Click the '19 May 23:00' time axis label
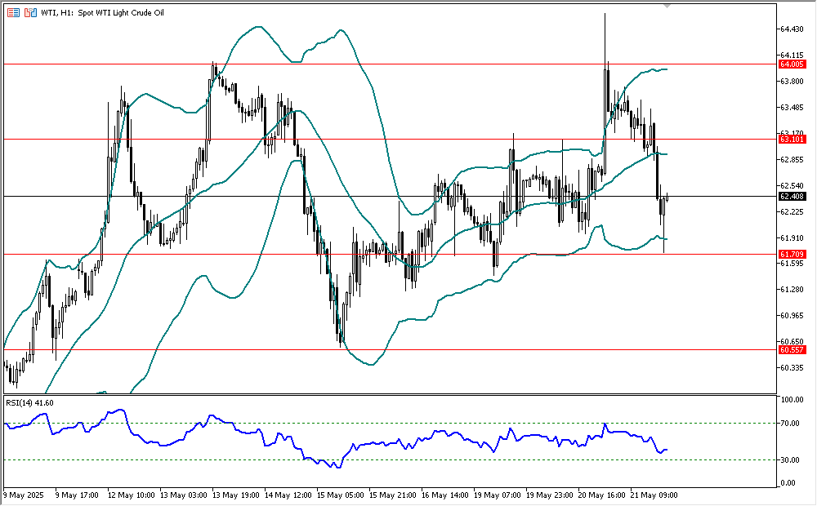The image size is (817, 506). (550, 495)
